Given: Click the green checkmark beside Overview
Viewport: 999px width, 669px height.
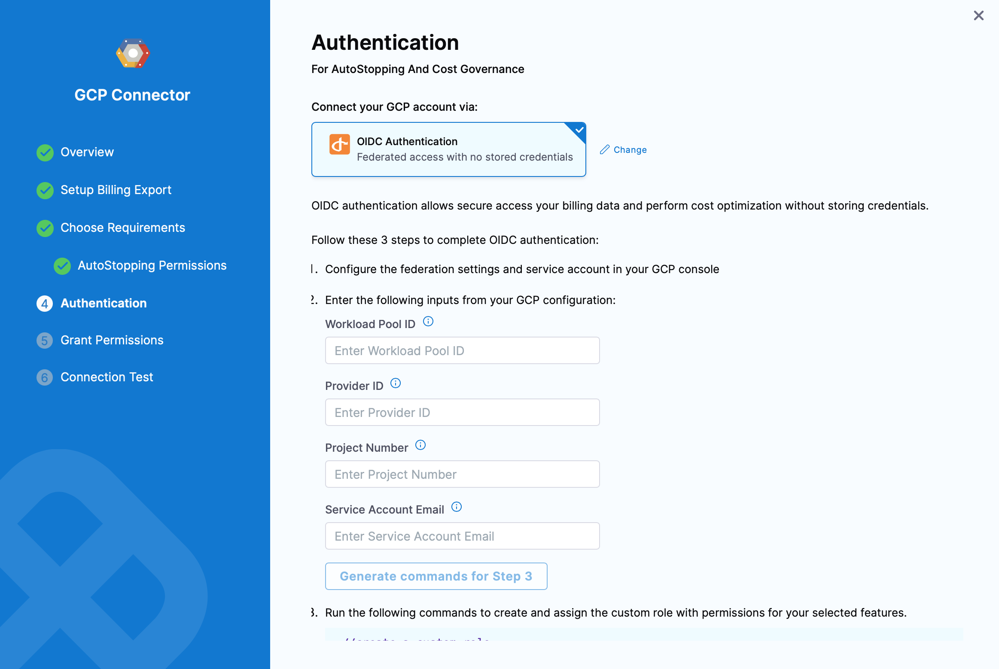Looking at the screenshot, I should tap(45, 152).
